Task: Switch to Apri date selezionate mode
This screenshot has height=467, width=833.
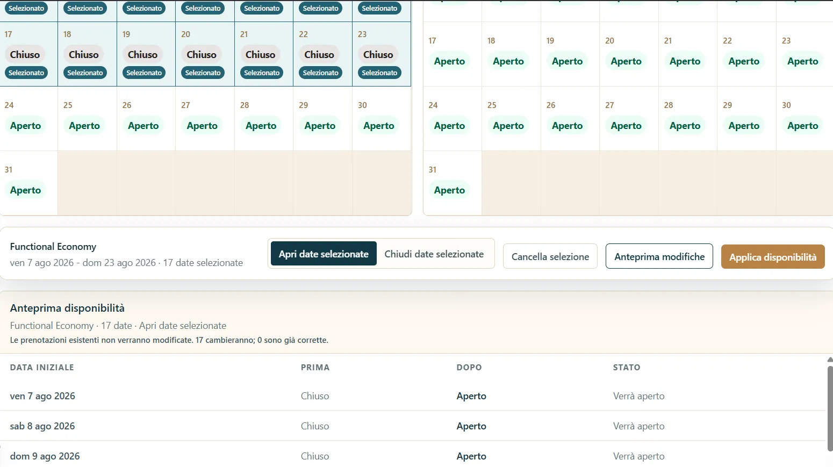Action: point(324,254)
